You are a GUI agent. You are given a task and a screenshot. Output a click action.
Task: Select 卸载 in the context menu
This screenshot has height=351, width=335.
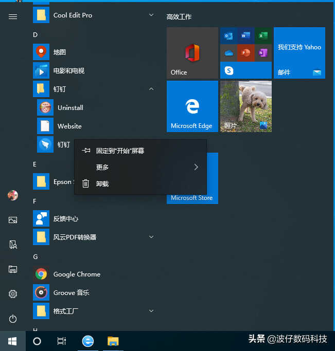click(x=140, y=183)
